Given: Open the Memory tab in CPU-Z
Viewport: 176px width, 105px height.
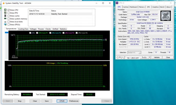Looking at the screenshot, I should click(141, 7).
